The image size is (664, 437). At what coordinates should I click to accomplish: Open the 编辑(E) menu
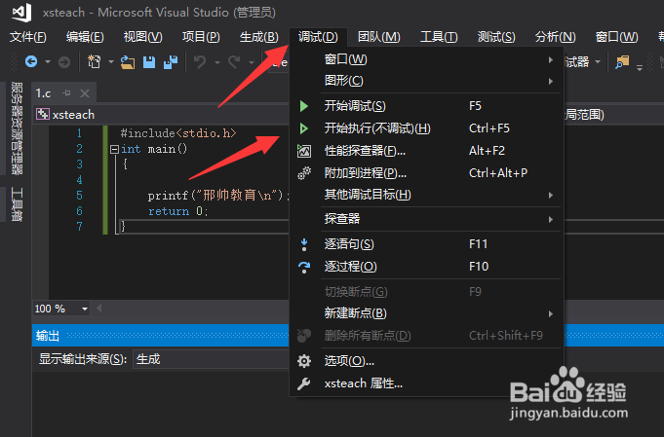[x=85, y=37]
